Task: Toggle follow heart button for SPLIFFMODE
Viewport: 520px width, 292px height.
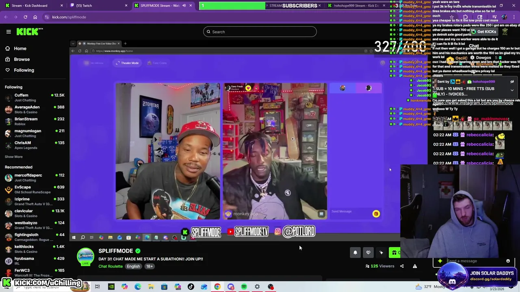Action: pyautogui.click(x=368, y=253)
